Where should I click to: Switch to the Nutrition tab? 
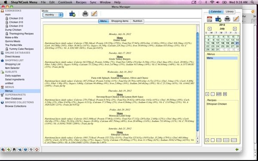point(138,21)
